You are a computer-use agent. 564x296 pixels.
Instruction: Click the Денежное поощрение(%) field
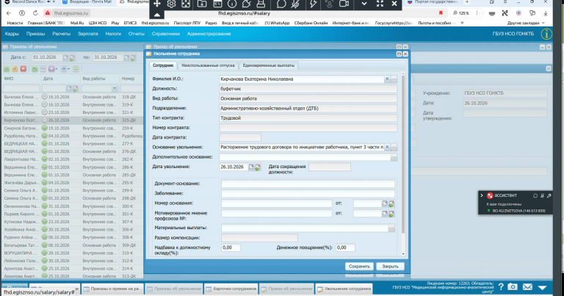tap(345, 248)
